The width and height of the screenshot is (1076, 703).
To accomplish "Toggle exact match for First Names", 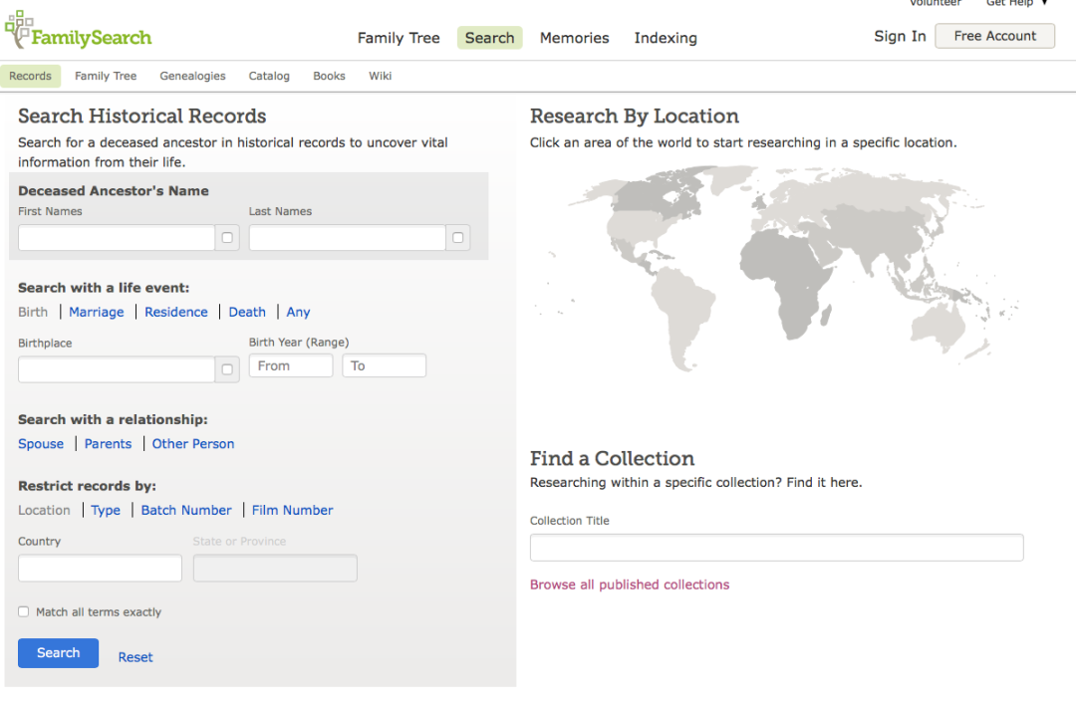I will click(x=227, y=238).
